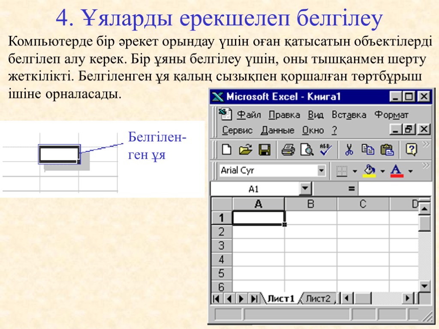
Task: Apply borders with the Borders icon
Action: point(342,171)
